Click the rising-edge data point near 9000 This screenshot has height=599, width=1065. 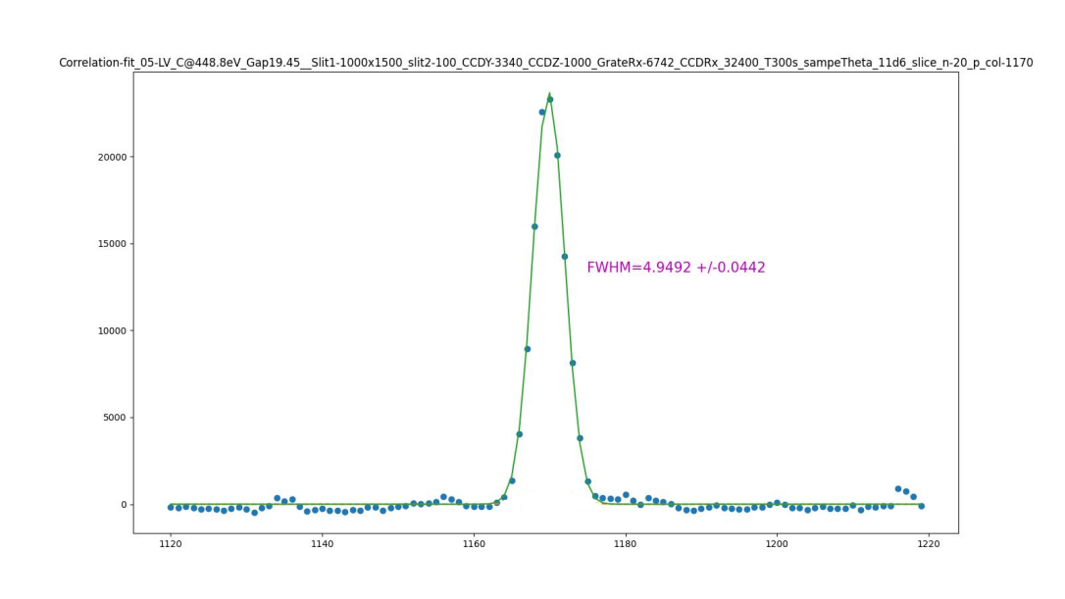(x=527, y=349)
